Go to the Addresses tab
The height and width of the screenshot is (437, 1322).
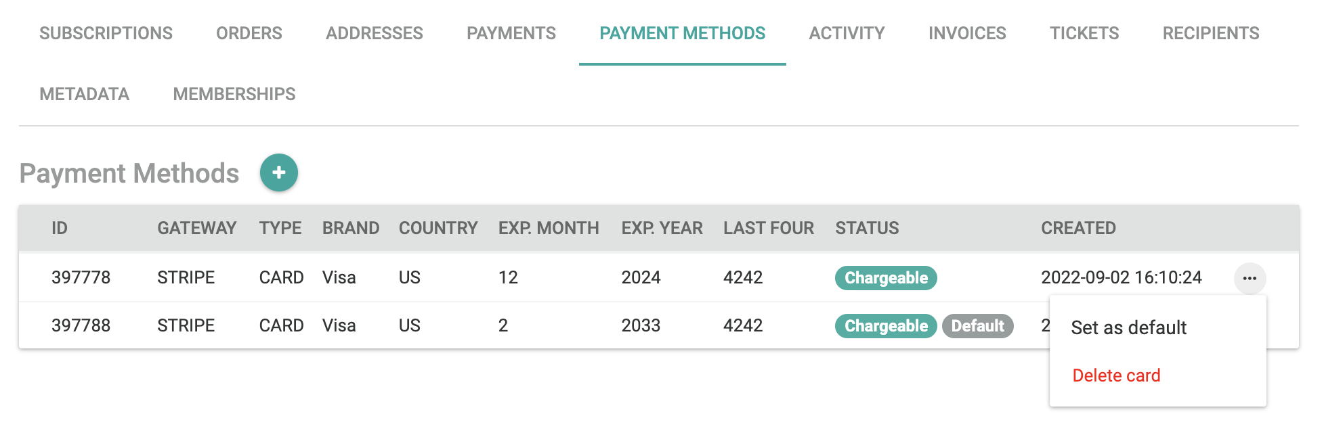click(374, 33)
